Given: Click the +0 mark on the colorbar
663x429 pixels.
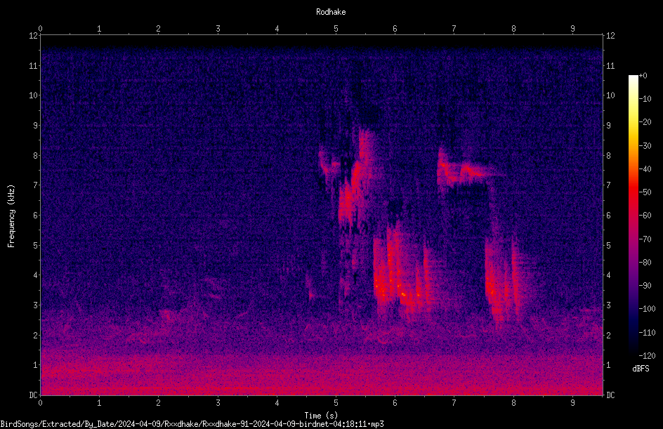Looking at the screenshot, I should (643, 76).
